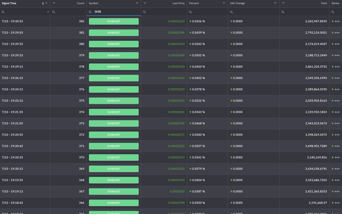This screenshot has width=342, height=214.
Task: Select the signal time 7/10 - 19:26:13
Action: tap(12, 78)
